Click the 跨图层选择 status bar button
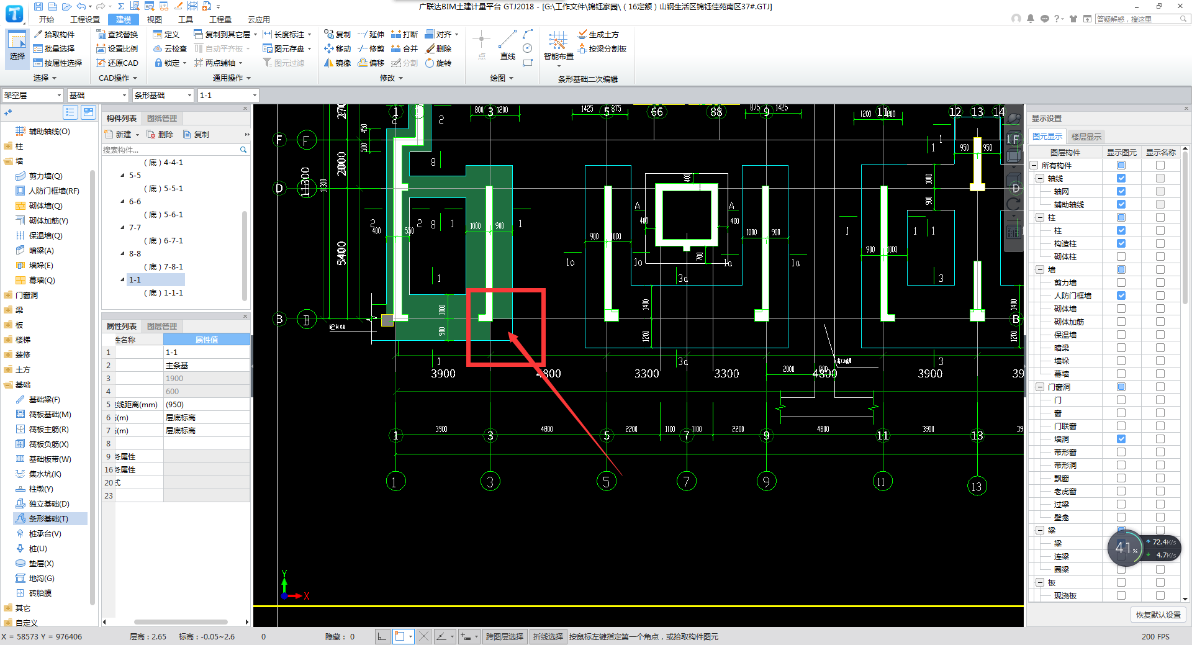1192x645 pixels. (x=504, y=636)
